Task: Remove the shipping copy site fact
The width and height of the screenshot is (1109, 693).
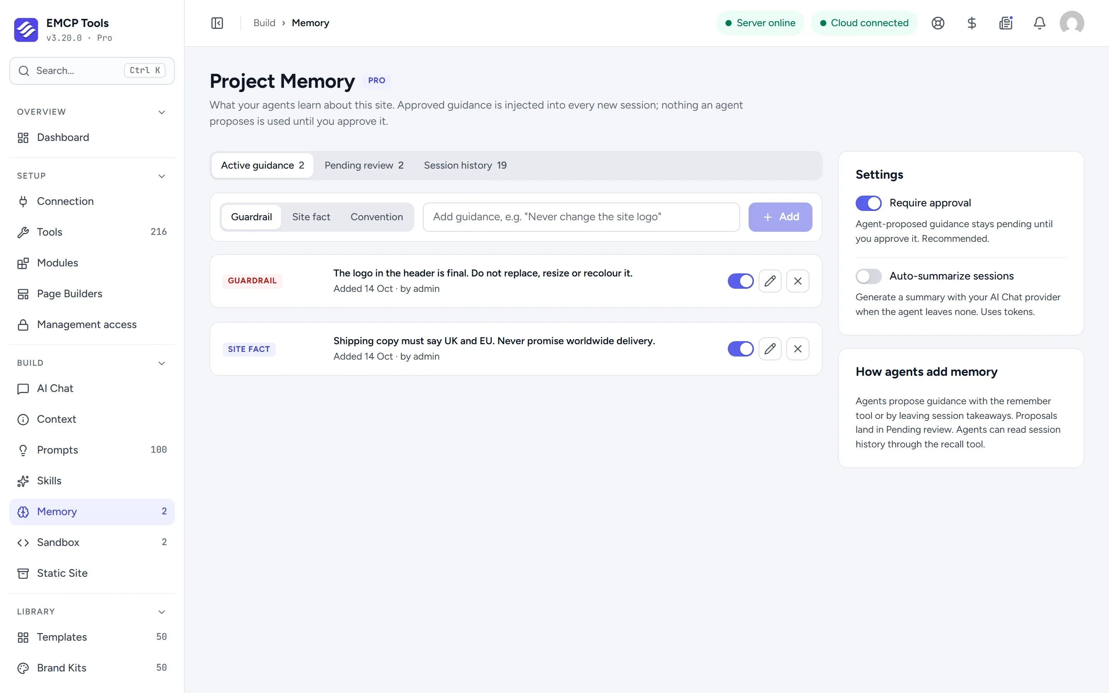Action: point(797,349)
